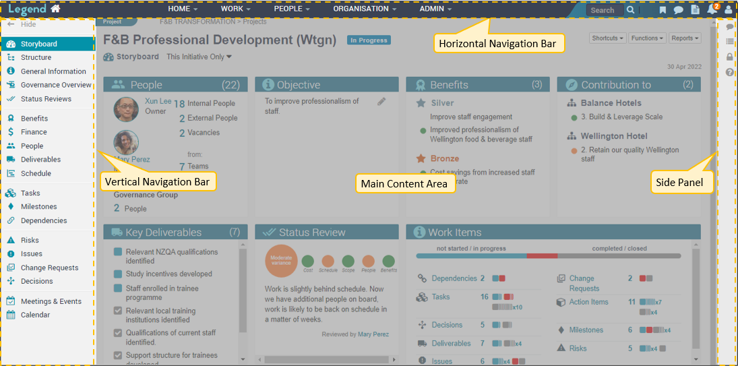738x366 pixels.
Task: Click the Legend home icon
Action: pyautogui.click(x=55, y=9)
